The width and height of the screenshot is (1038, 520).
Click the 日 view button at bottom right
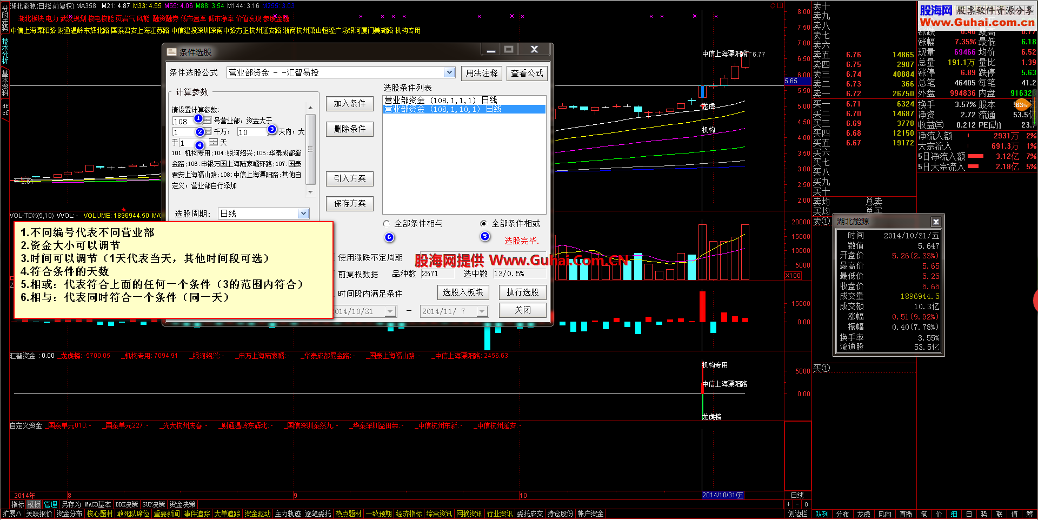(969, 514)
